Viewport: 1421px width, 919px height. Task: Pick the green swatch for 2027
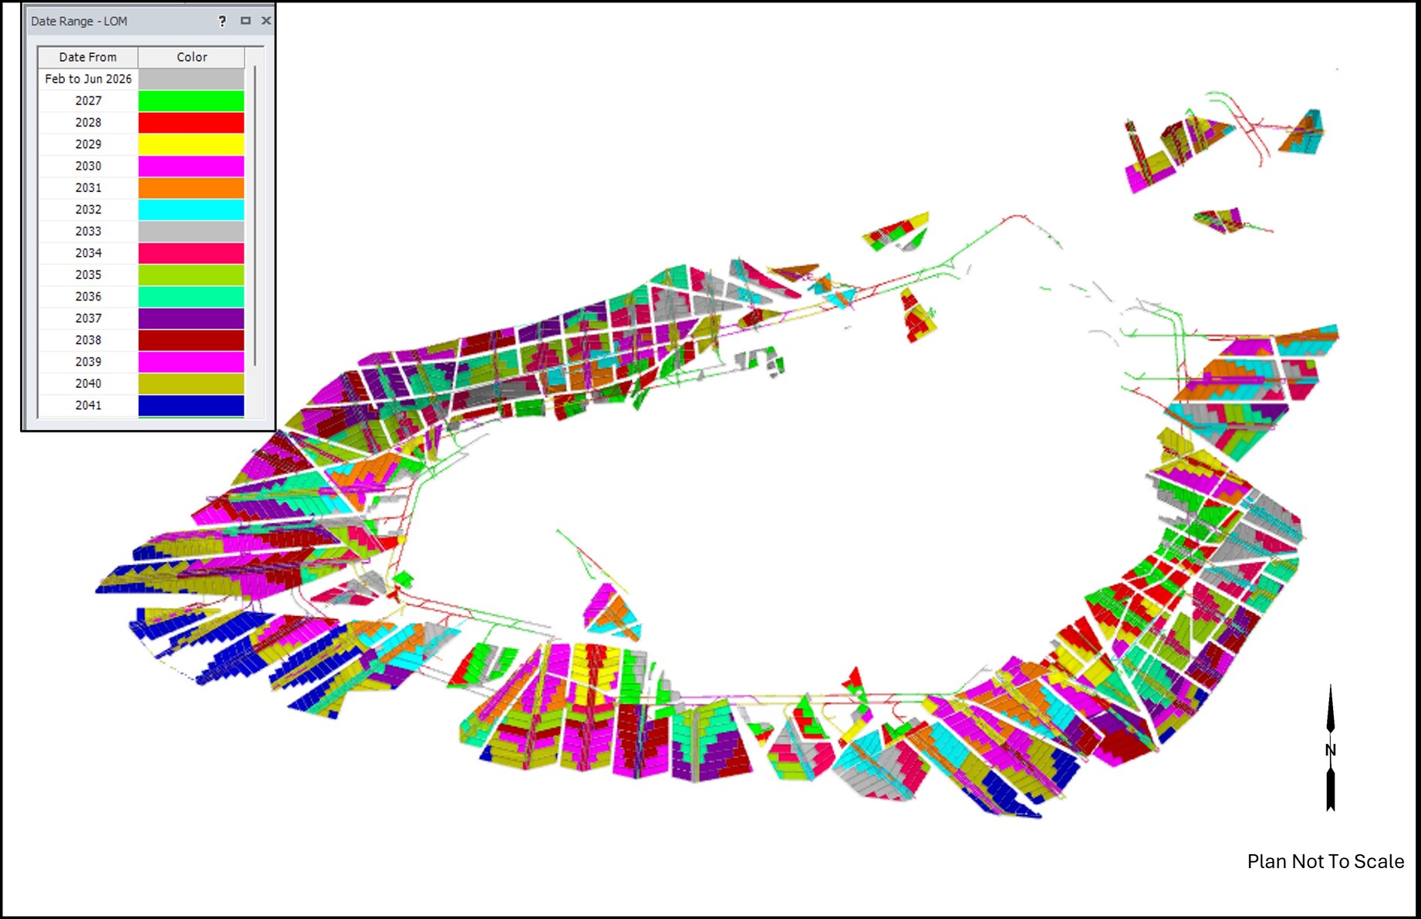click(191, 101)
